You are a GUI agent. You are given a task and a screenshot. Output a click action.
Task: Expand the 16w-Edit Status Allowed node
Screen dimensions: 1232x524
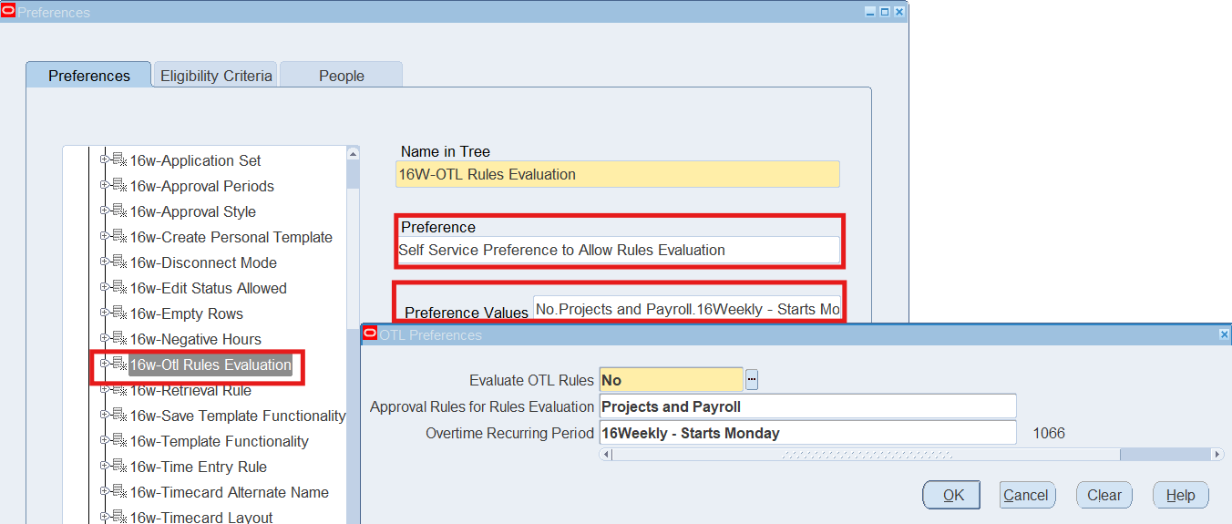[x=104, y=287]
